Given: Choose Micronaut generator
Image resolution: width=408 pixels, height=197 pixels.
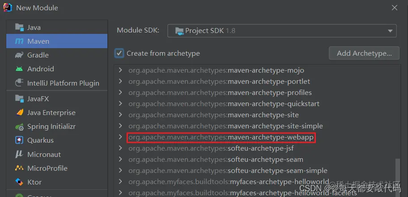Looking at the screenshot, I should click(x=57, y=154).
